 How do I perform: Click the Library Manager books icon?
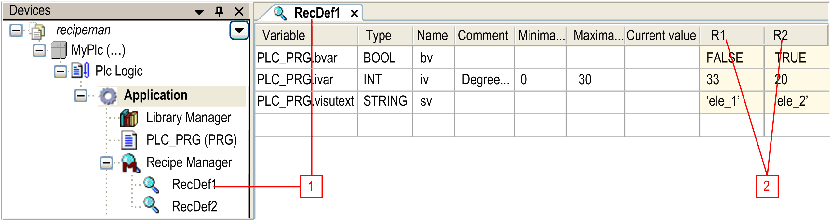click(x=129, y=118)
